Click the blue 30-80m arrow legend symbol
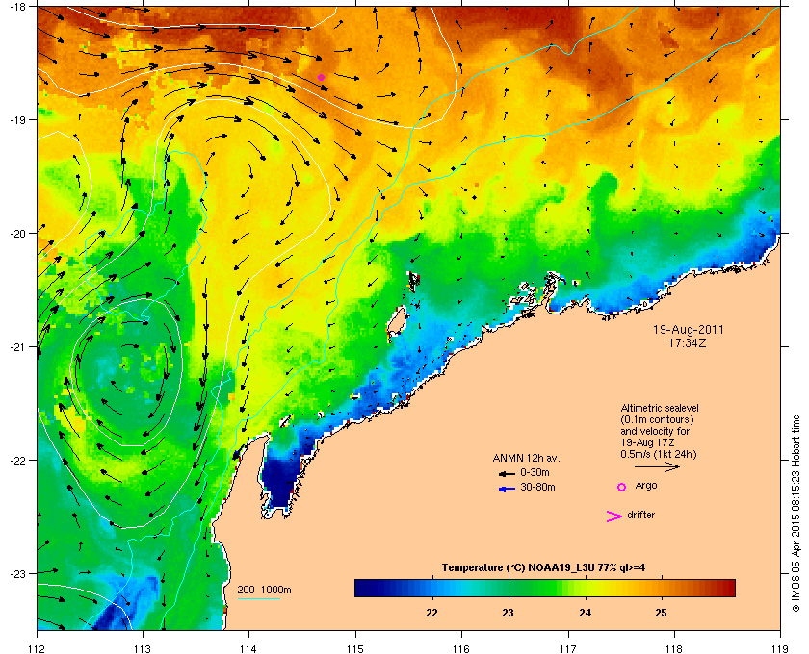 pos(507,489)
